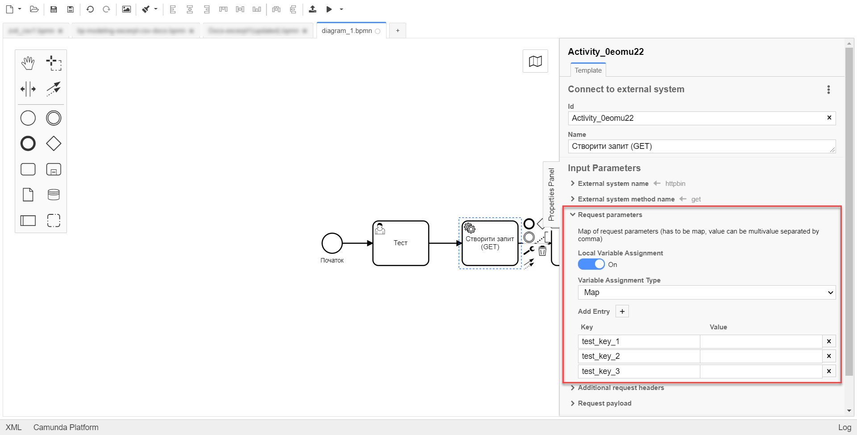Expand External system method name section
857x435 pixels.
click(626, 199)
